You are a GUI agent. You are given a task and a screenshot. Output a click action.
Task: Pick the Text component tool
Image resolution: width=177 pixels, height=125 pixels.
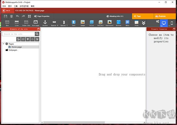73,23
